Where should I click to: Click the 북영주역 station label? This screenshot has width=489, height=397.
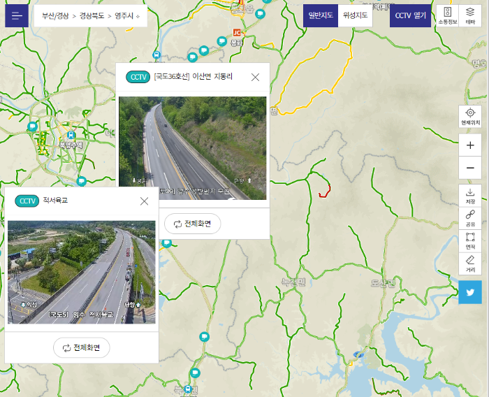click(x=71, y=145)
